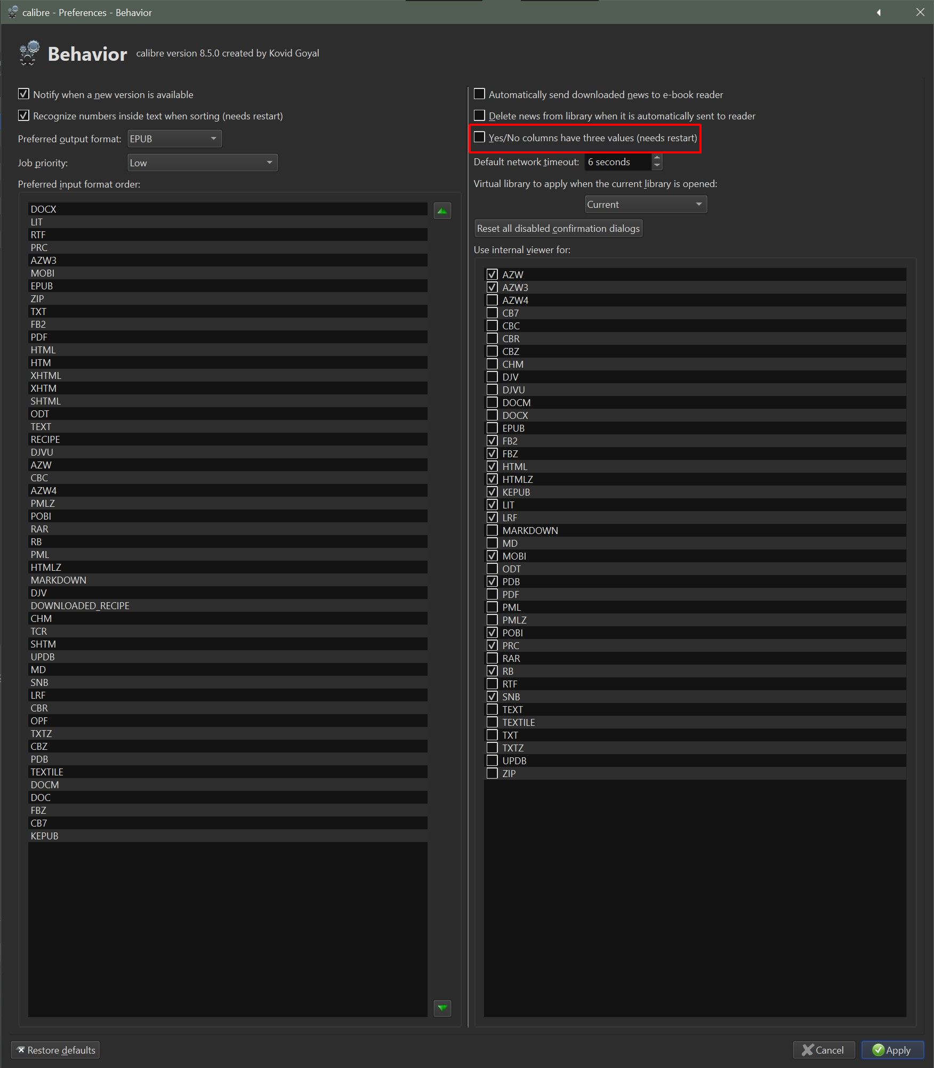Select RAR in input format order
Screen dimensions: 934x1068
[x=228, y=529]
